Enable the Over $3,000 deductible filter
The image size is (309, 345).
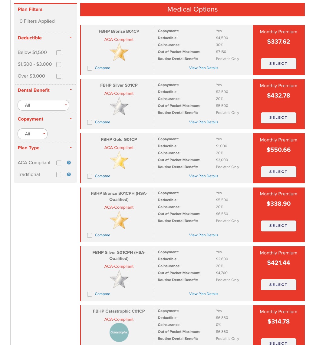coord(59,76)
